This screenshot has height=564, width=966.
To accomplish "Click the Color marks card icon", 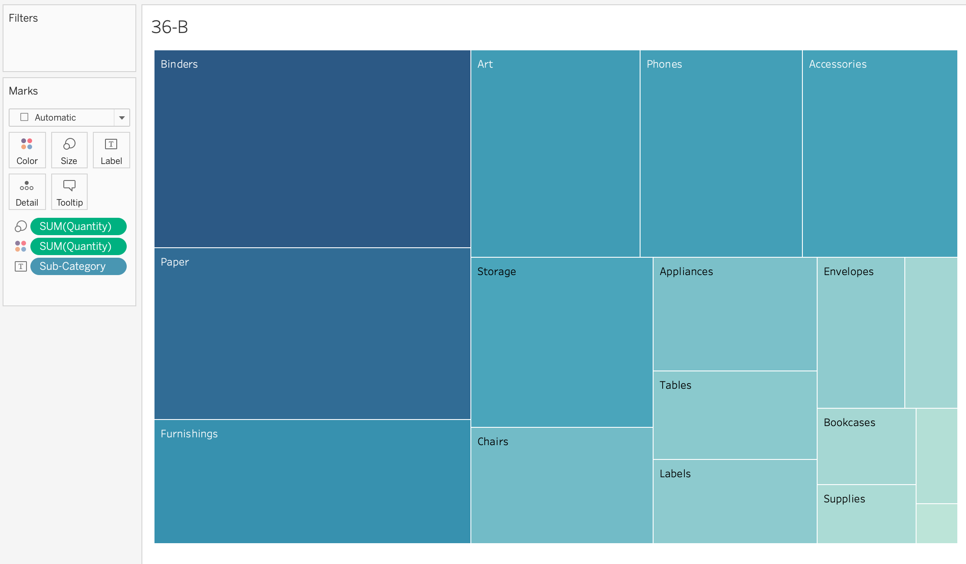I will [x=27, y=150].
